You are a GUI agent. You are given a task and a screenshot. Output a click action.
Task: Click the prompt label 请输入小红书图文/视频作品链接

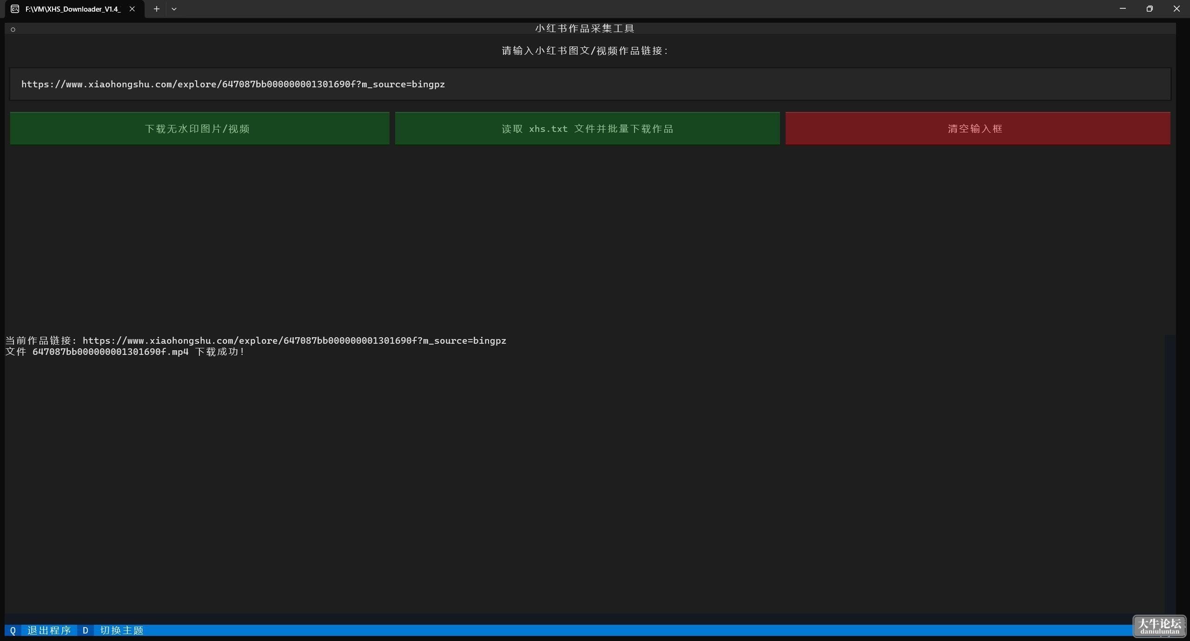pos(584,51)
